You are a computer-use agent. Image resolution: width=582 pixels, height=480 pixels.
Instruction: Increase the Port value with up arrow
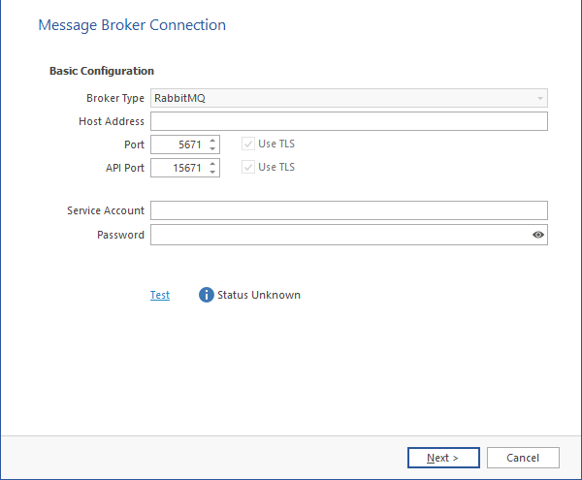click(212, 140)
